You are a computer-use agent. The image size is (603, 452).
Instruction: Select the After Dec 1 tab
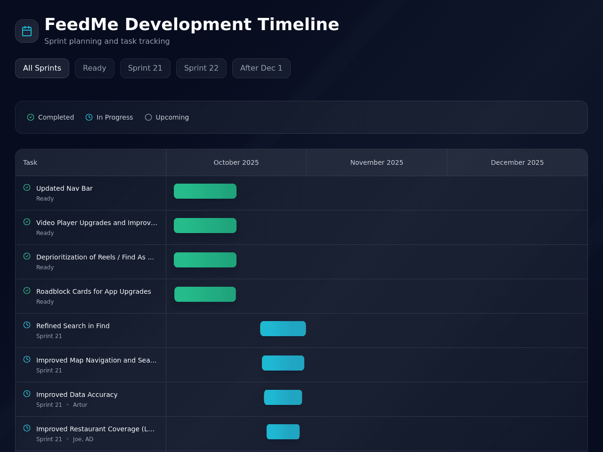tap(261, 68)
